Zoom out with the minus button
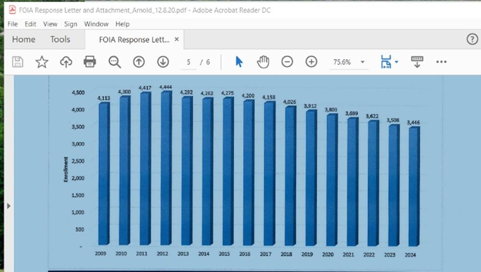Screen dimensions: 481x272 click(x=287, y=62)
